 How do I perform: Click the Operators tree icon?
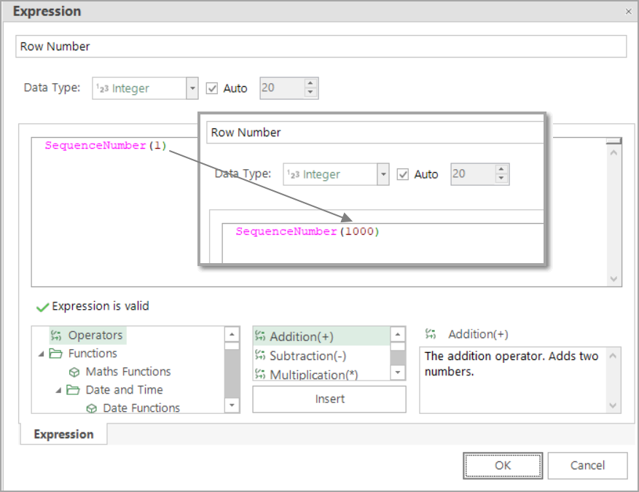click(x=56, y=335)
